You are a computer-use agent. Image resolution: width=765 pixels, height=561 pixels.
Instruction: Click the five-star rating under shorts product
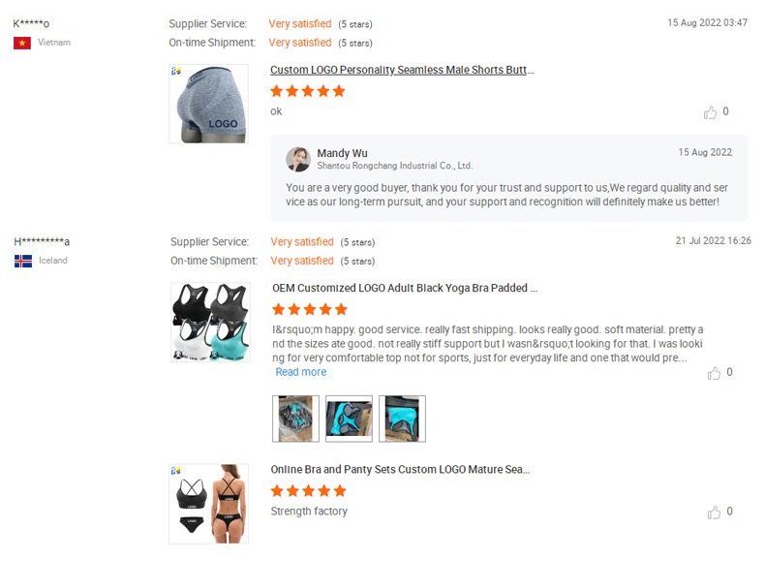308,91
